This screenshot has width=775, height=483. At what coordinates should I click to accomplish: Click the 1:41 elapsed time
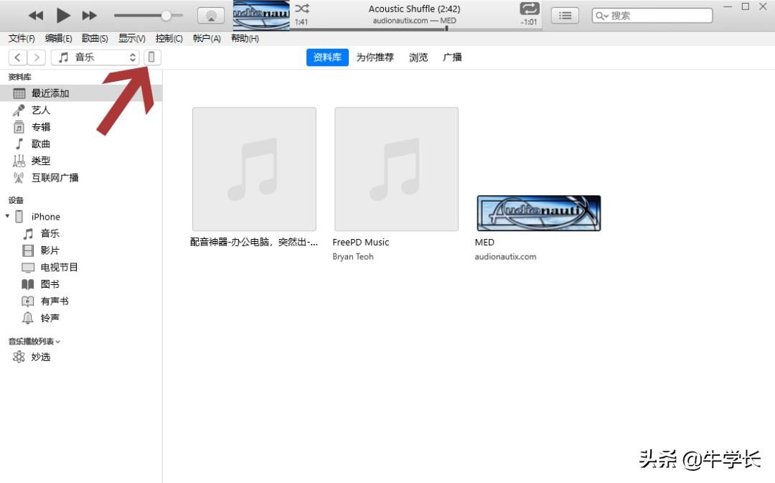click(301, 22)
